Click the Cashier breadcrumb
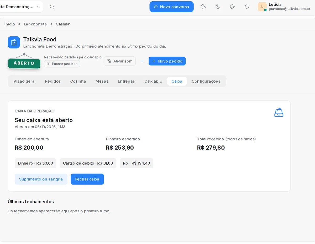Image resolution: width=315 pixels, height=244 pixels. tap(63, 24)
